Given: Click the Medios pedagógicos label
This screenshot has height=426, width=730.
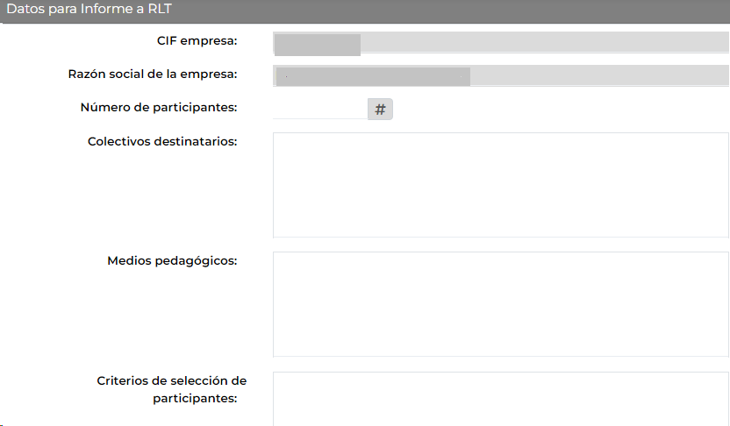Looking at the screenshot, I should 172,261.
